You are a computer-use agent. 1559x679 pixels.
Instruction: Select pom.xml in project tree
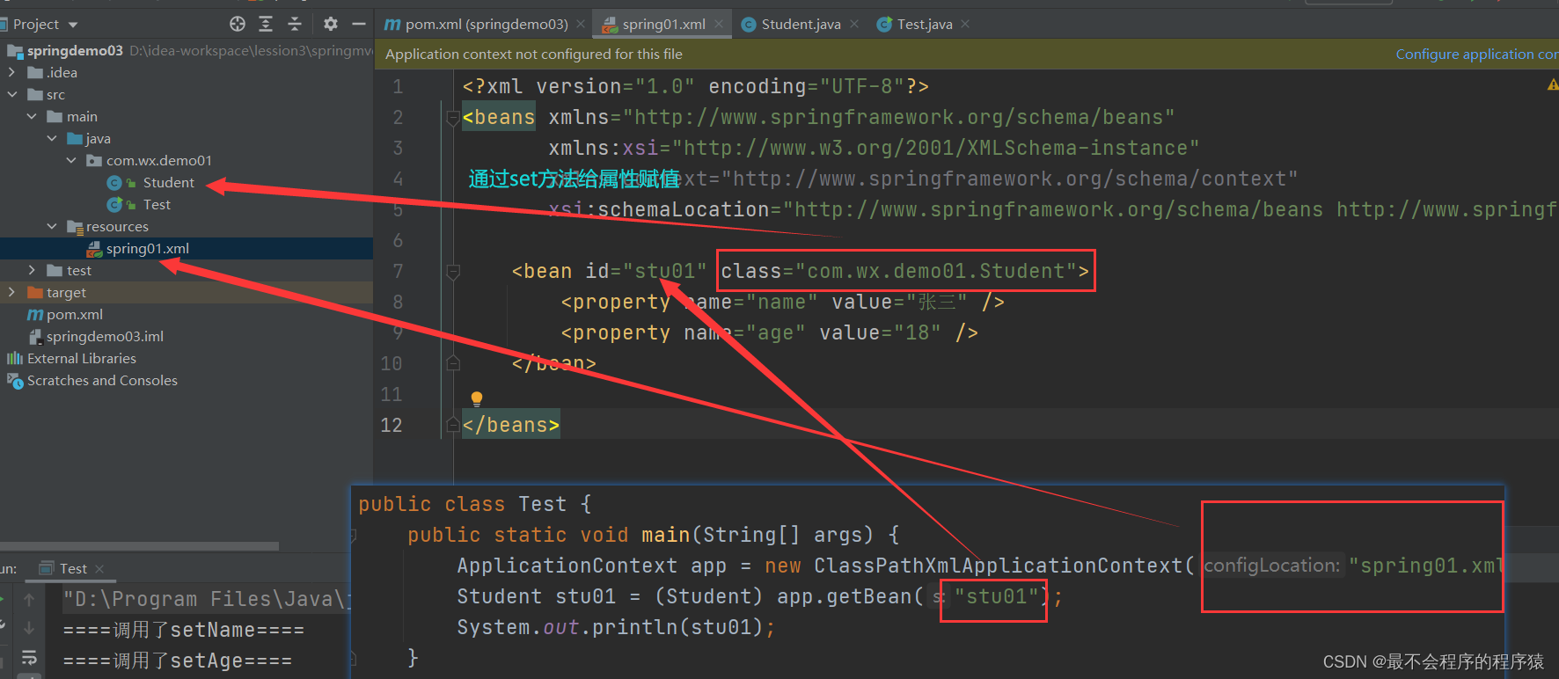tap(75, 315)
